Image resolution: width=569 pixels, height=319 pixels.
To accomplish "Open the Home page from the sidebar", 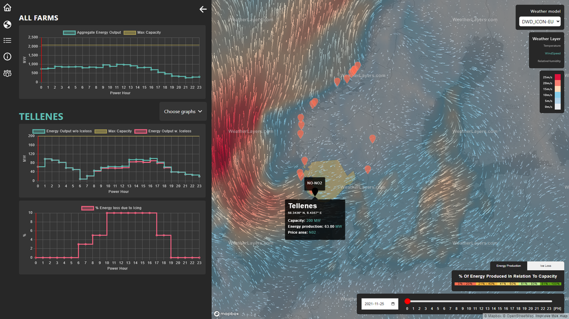I will tap(7, 7).
